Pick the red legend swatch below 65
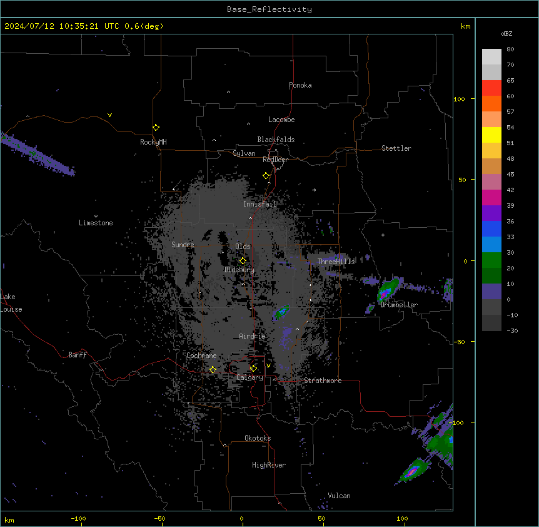Screen dimensions: 539x527 (491, 88)
